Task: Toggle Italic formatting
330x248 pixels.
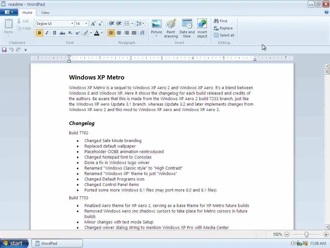Action: (x=47, y=33)
